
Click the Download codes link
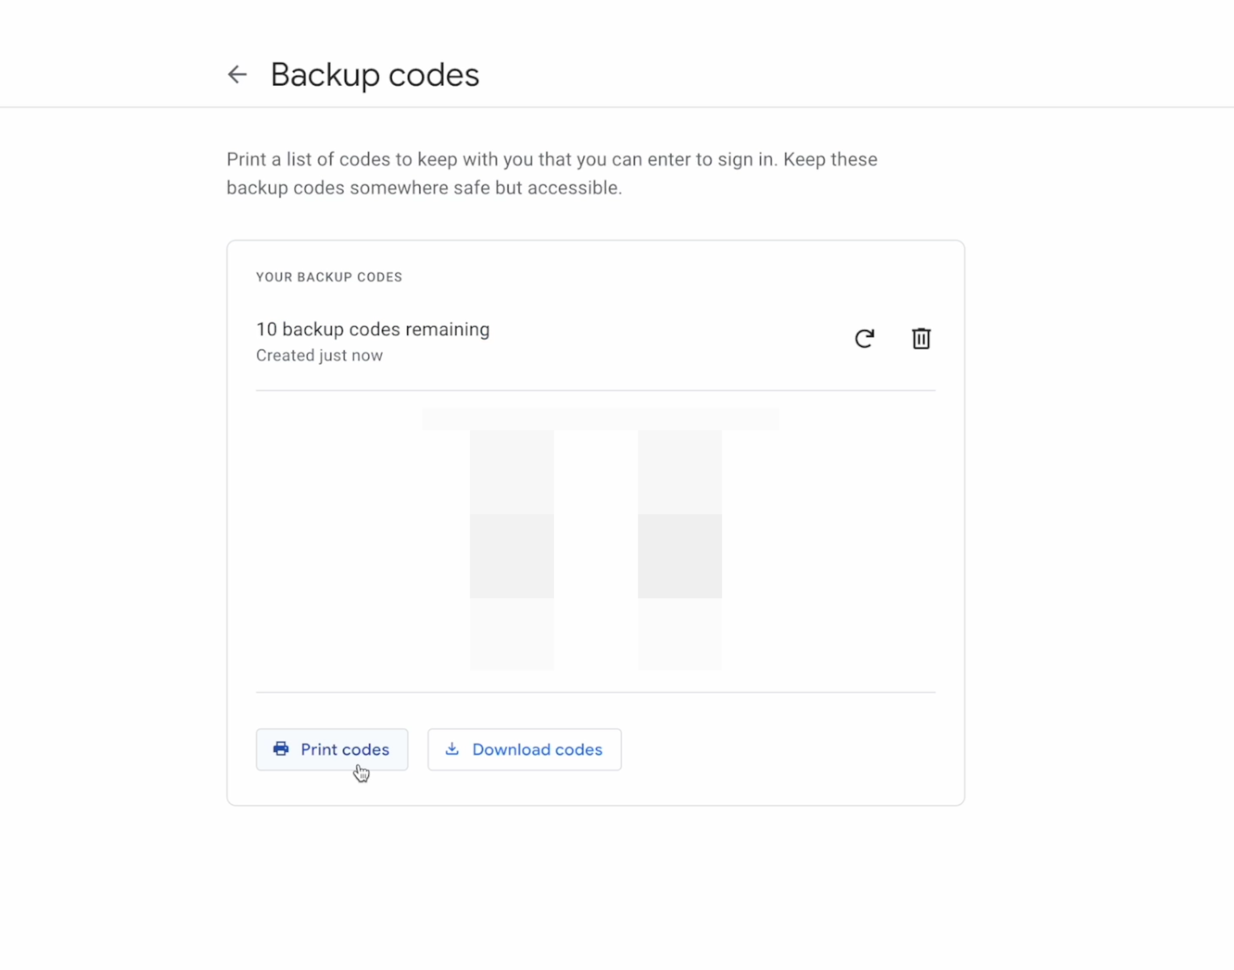click(x=524, y=749)
